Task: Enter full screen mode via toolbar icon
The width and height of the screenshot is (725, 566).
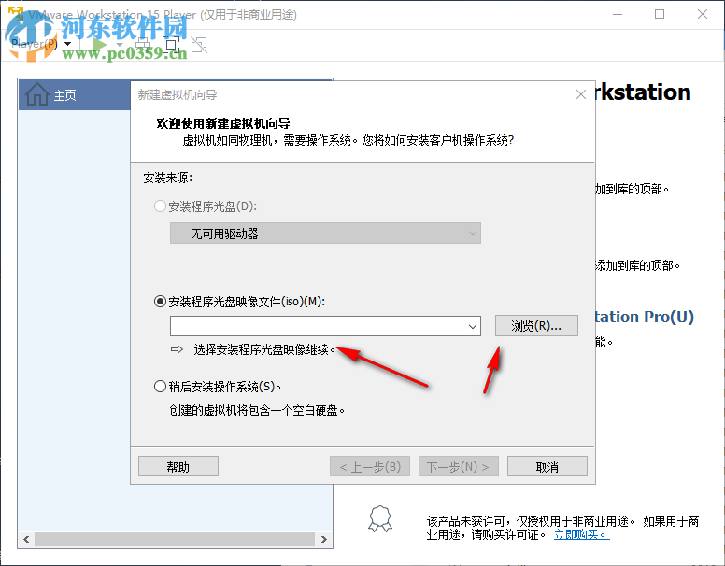Action: tap(171, 45)
